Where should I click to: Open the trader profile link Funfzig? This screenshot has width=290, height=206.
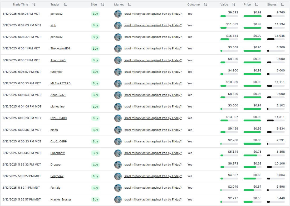pyautogui.click(x=56, y=188)
